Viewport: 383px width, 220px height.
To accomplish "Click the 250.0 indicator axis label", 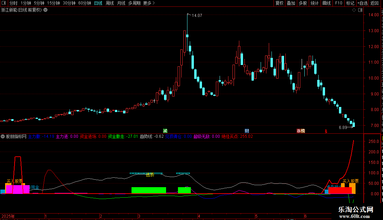I will 374,141.
